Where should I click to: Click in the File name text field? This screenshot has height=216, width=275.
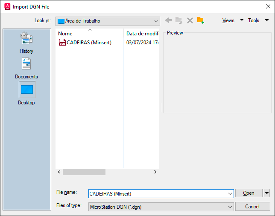click(x=158, y=193)
